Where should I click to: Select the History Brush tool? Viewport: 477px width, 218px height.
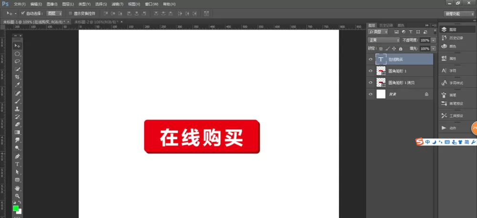pos(17,117)
